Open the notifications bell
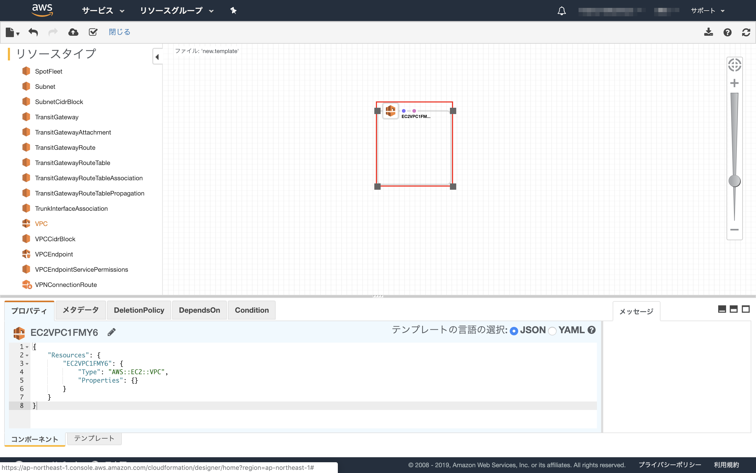 click(x=561, y=11)
